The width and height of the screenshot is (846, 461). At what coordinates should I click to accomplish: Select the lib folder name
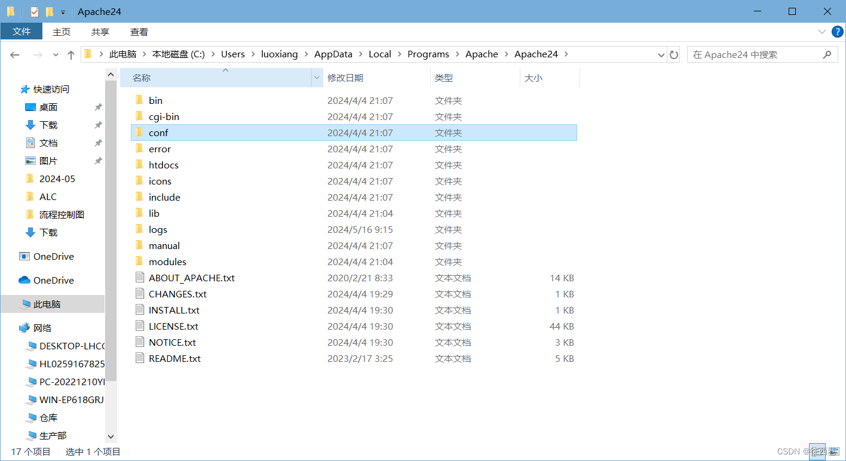point(154,213)
